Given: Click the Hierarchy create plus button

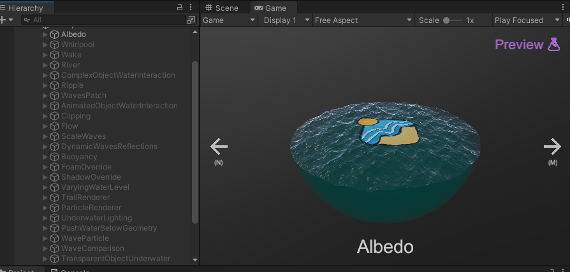Looking at the screenshot, I should click(3, 20).
